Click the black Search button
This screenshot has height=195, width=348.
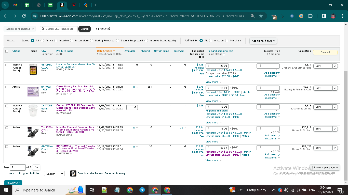click(85, 29)
